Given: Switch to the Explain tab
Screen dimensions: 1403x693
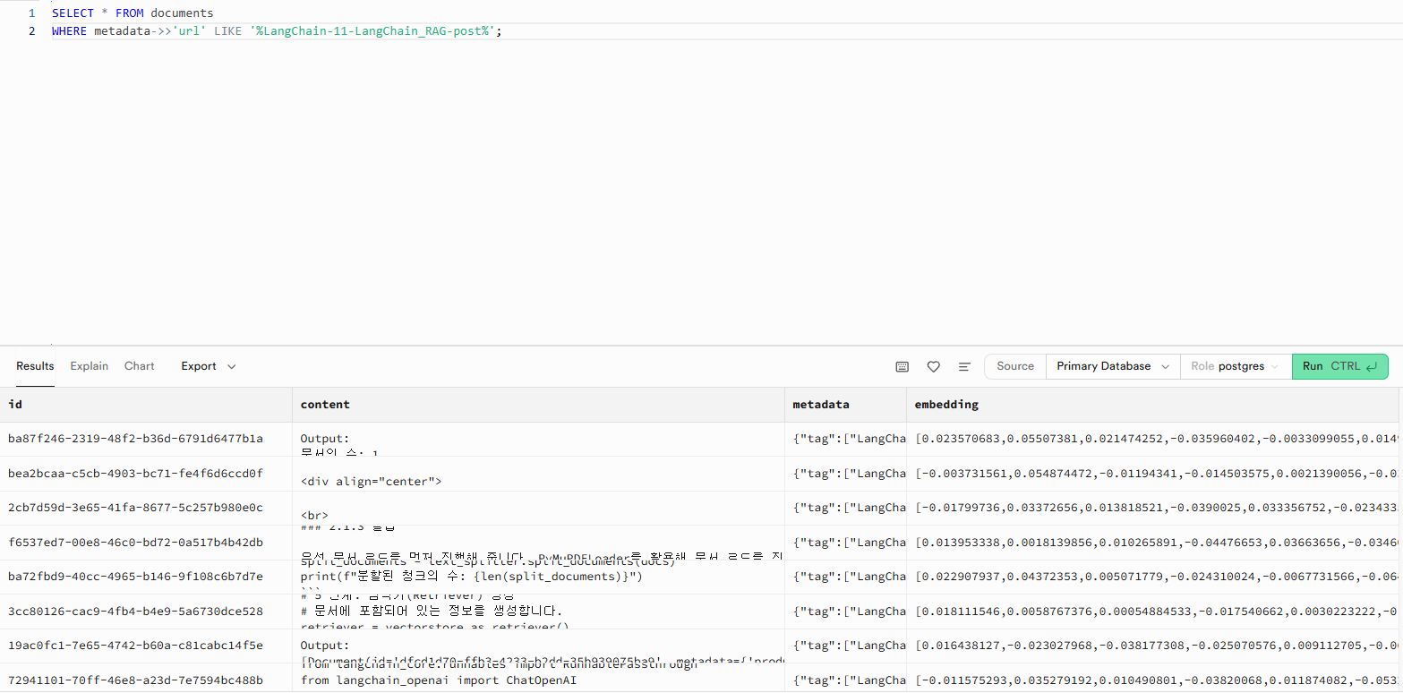Looking at the screenshot, I should coord(90,366).
